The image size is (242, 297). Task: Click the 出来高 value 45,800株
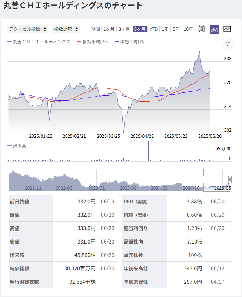[x=85, y=255]
